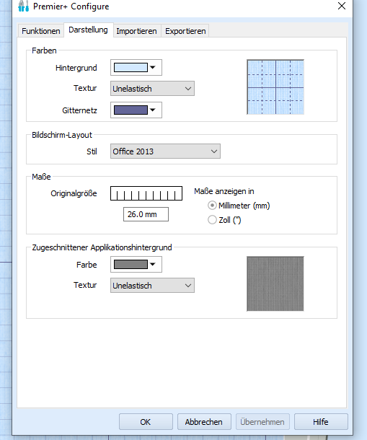Switch to the Importieren tab
Image resolution: width=367 pixels, height=440 pixels.
(x=137, y=31)
